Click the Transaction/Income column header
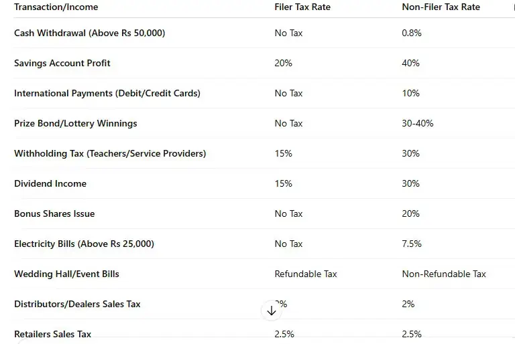The width and height of the screenshot is (515, 344). coord(56,7)
